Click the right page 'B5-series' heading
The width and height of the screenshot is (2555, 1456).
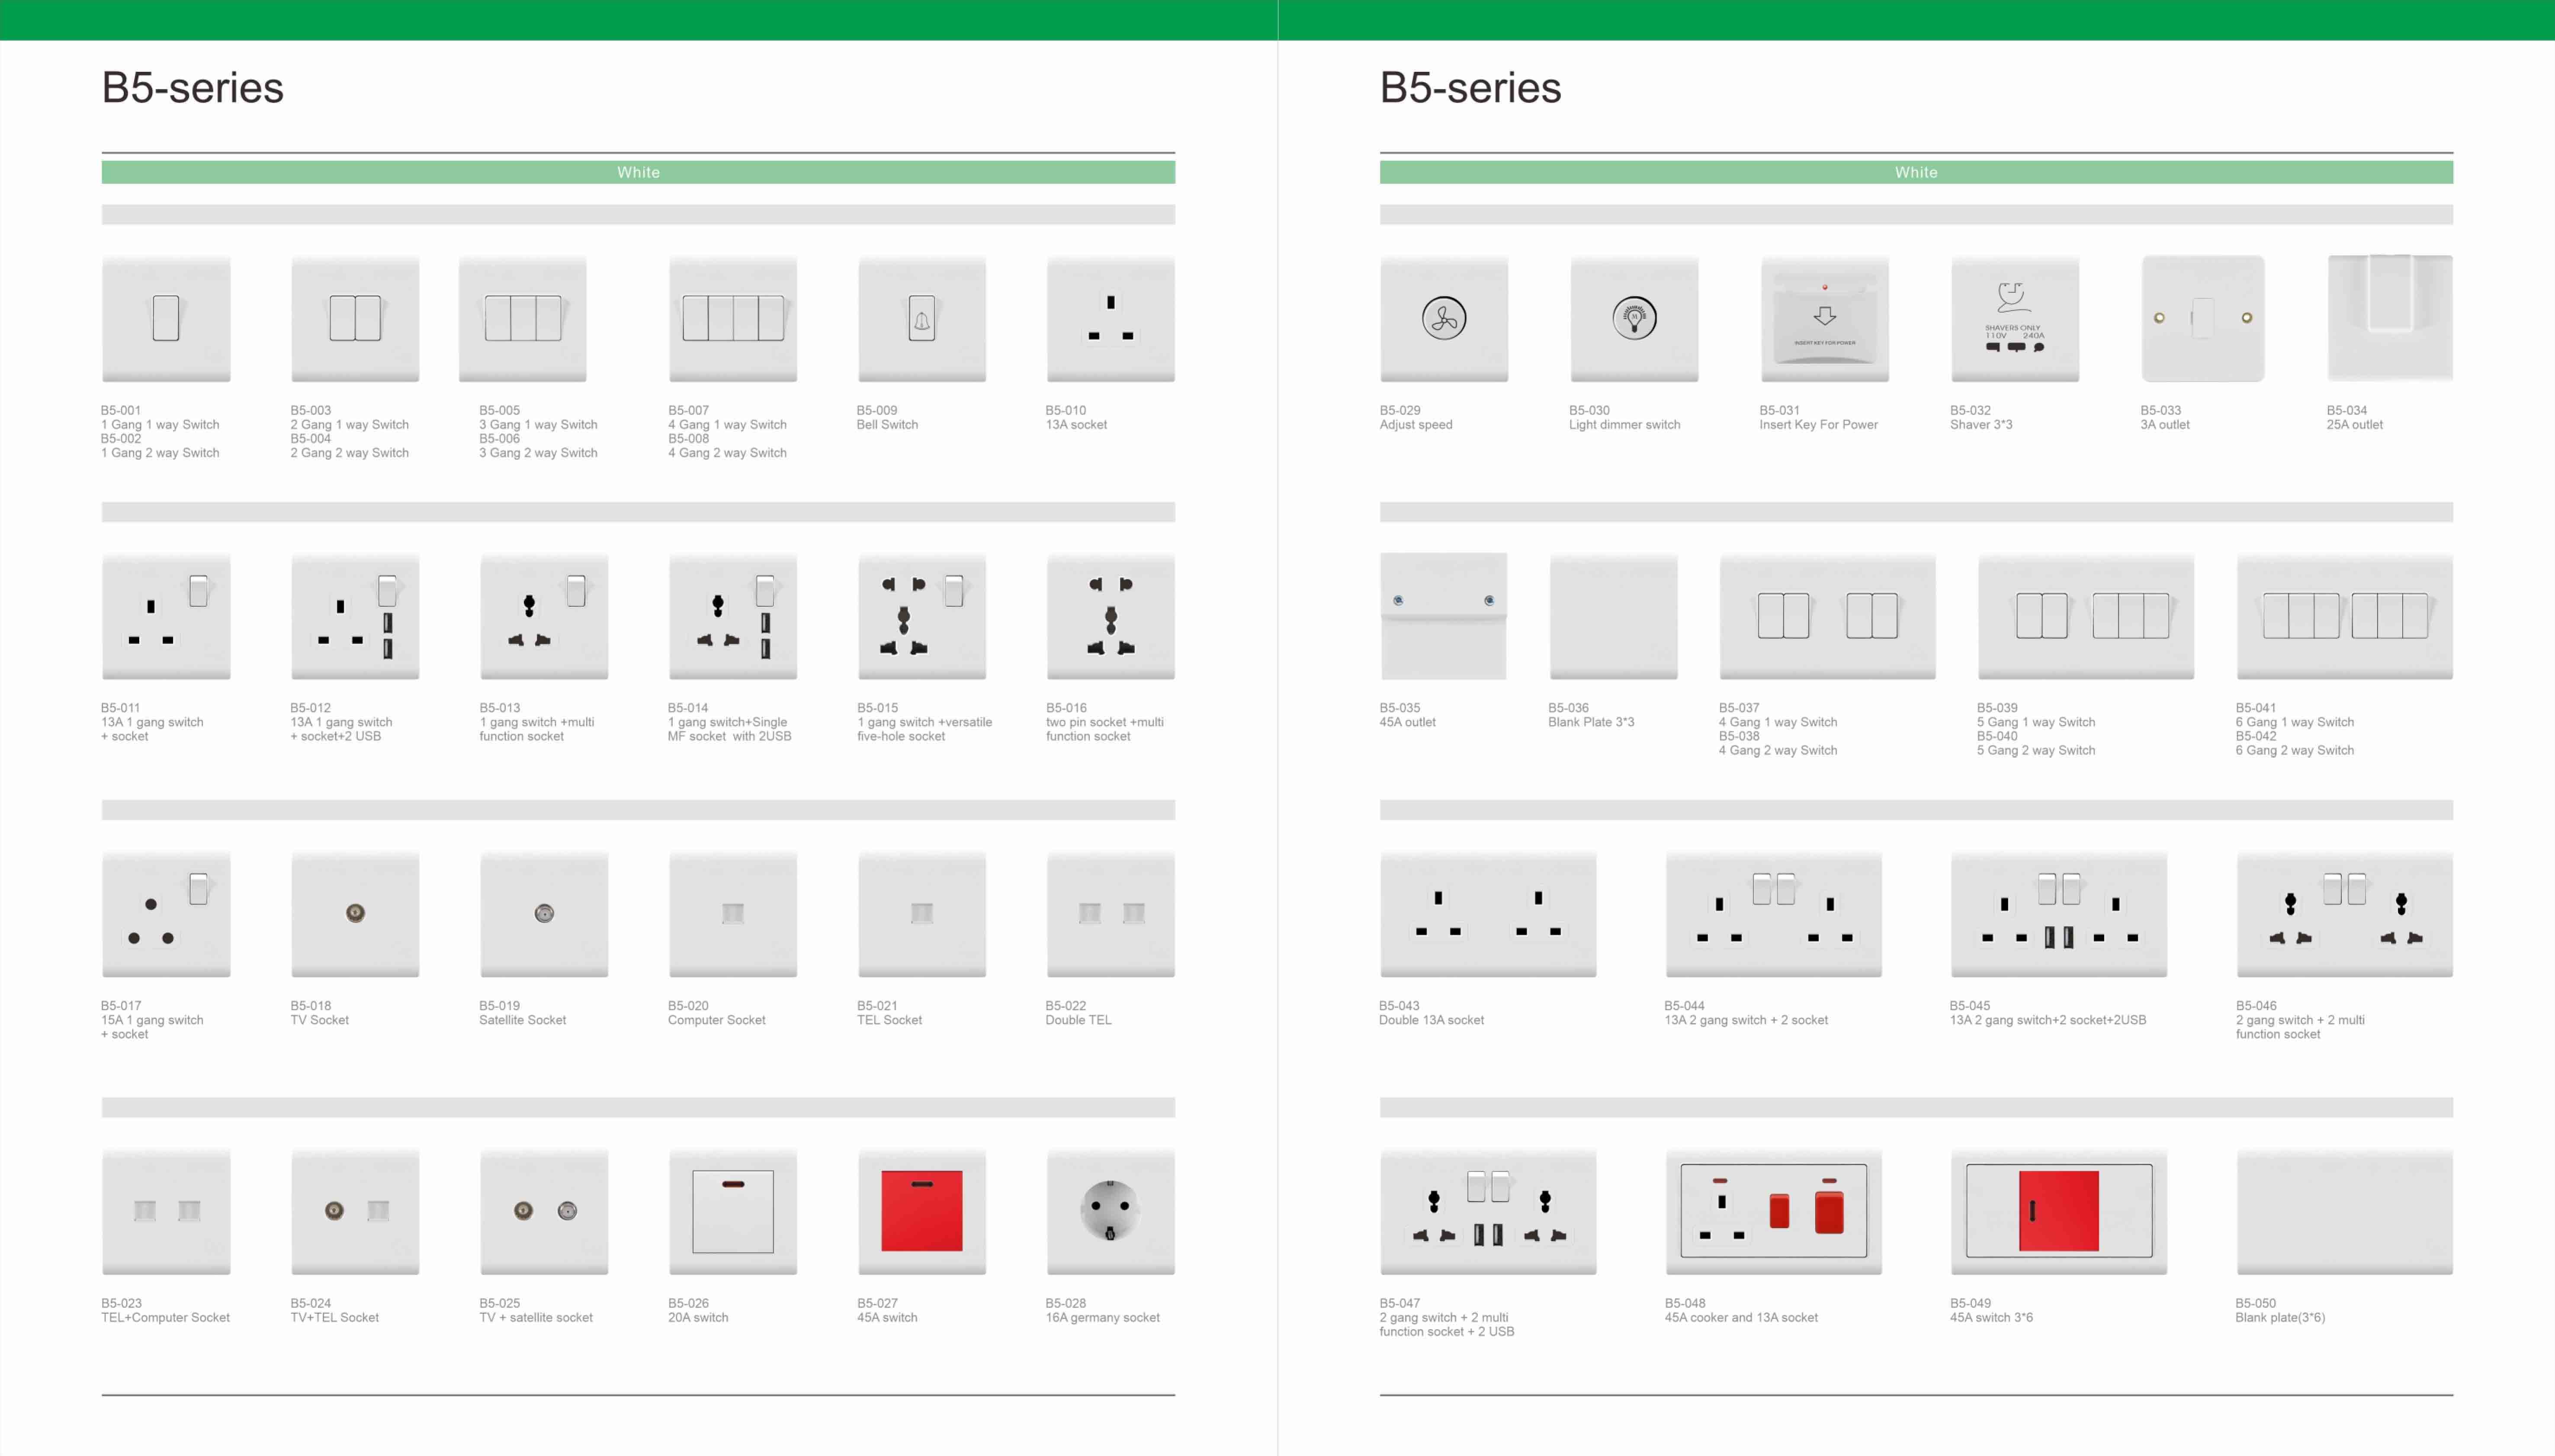tap(1470, 88)
